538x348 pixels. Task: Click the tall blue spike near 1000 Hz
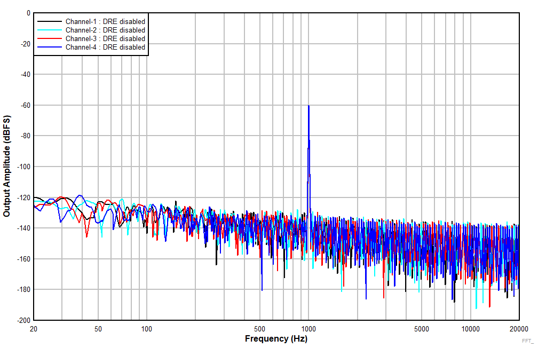pos(308,133)
